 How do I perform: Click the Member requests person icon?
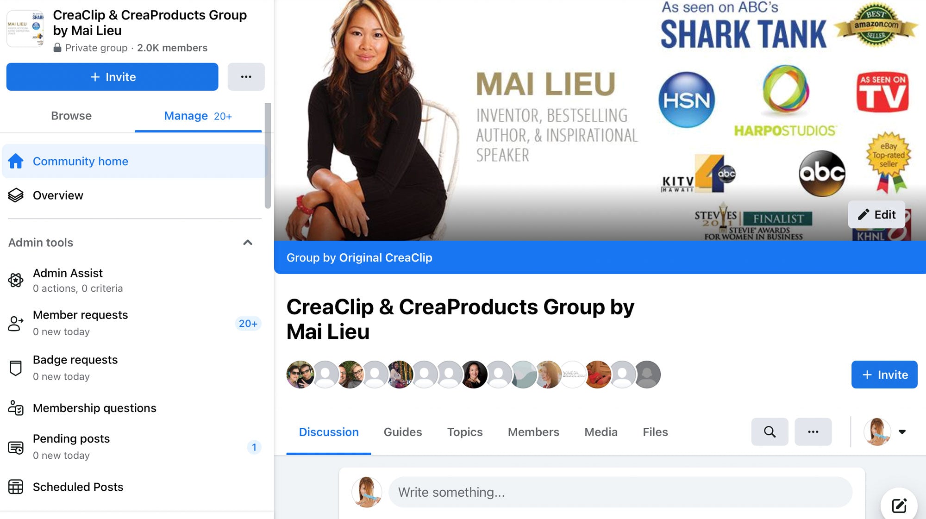16,323
